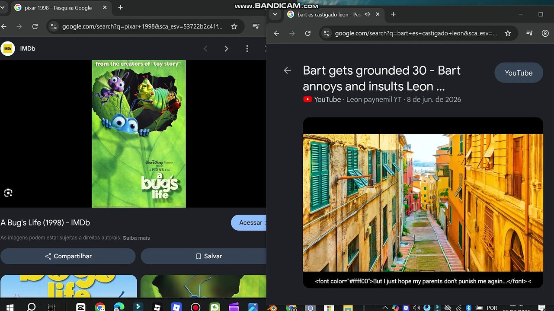
Task: Reload the pixar 1998 search page
Action: pyautogui.click(x=35, y=26)
